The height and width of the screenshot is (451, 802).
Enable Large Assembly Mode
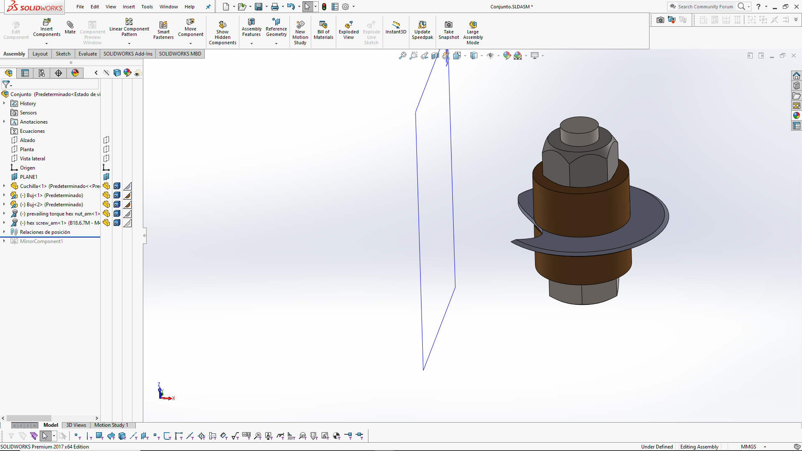point(472,29)
